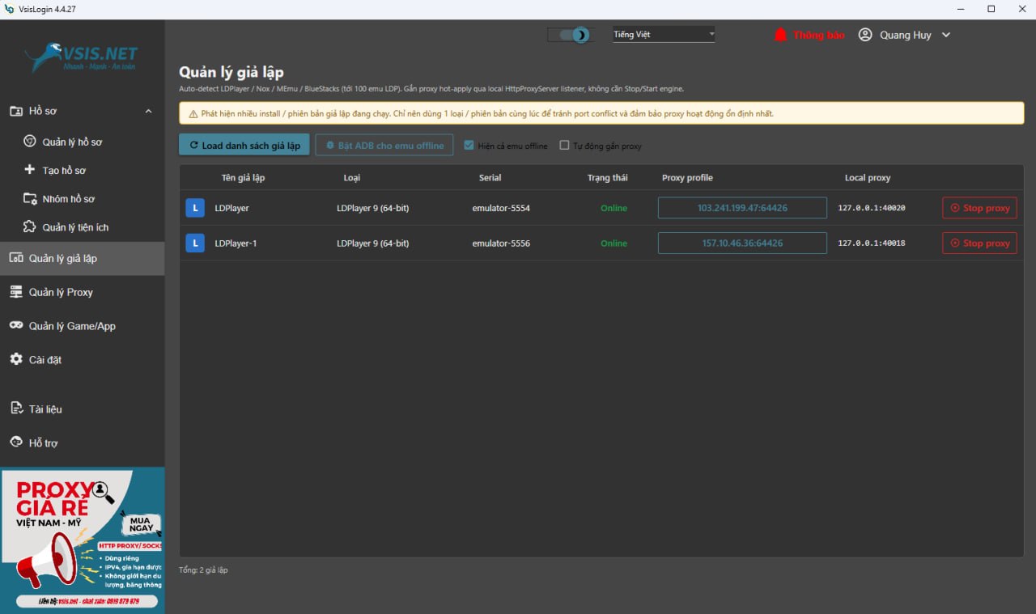Click Load danh sách giả lập button
Screen dimensions: 1036x614
point(244,145)
